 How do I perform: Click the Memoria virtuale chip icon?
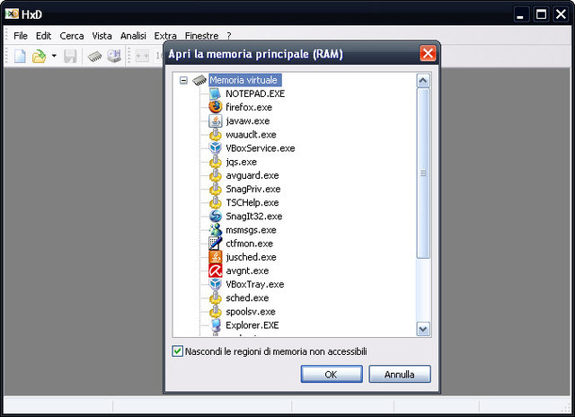[x=199, y=80]
